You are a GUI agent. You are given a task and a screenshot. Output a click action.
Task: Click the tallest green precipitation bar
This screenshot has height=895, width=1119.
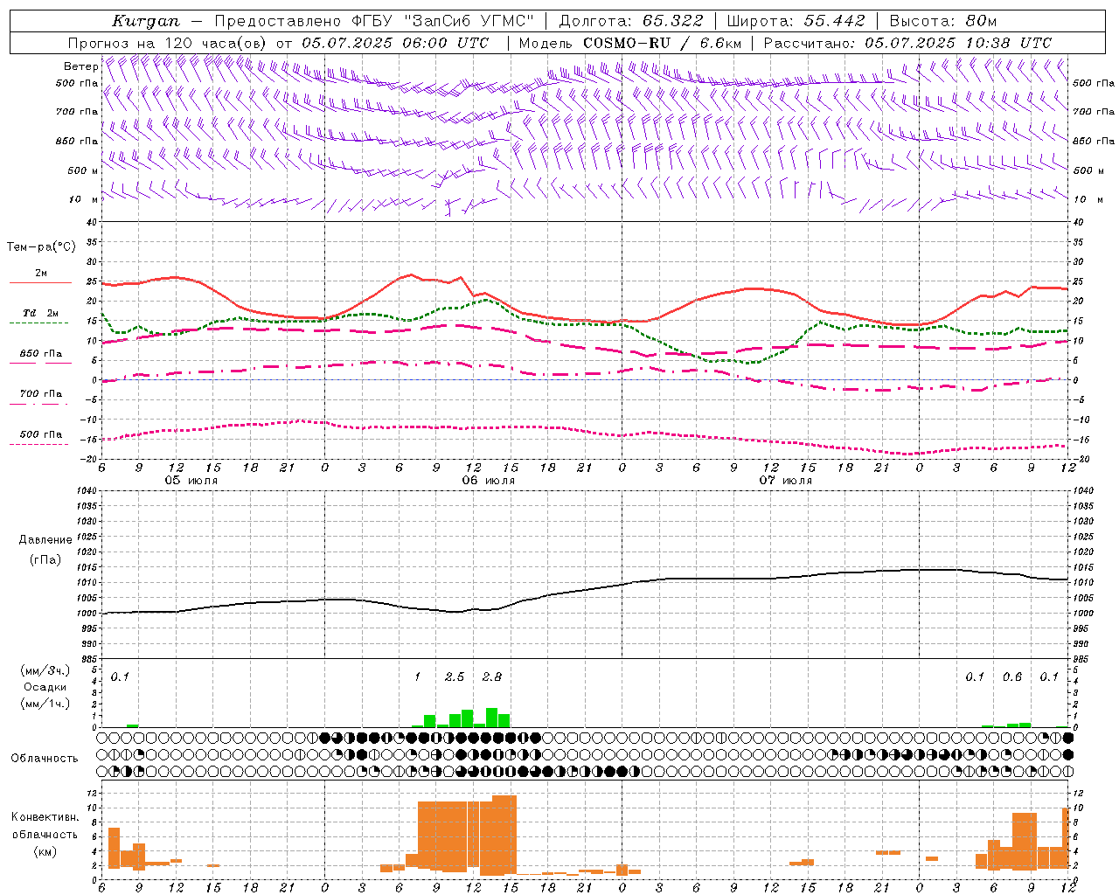pyautogui.click(x=491, y=718)
